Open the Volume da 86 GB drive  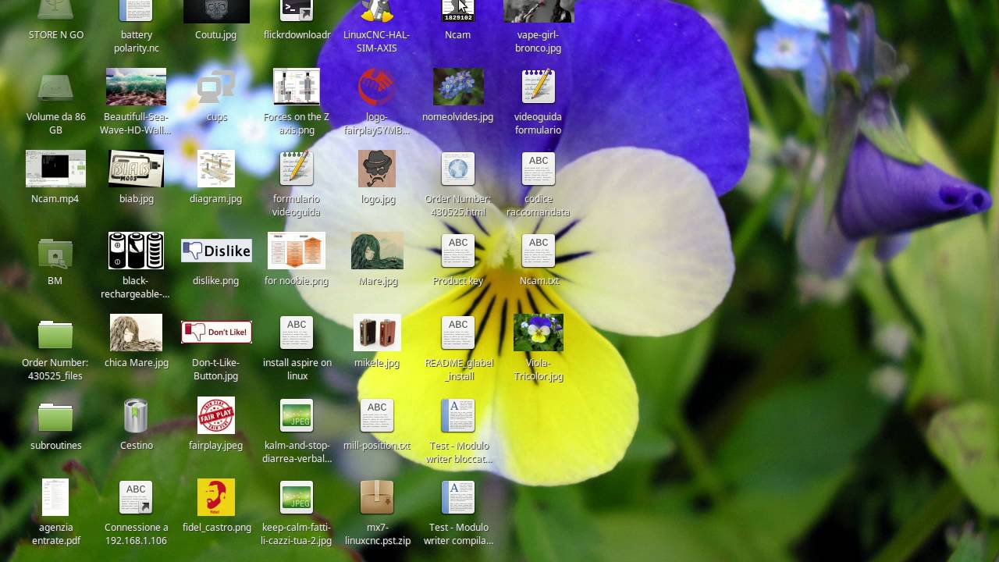pos(55,87)
